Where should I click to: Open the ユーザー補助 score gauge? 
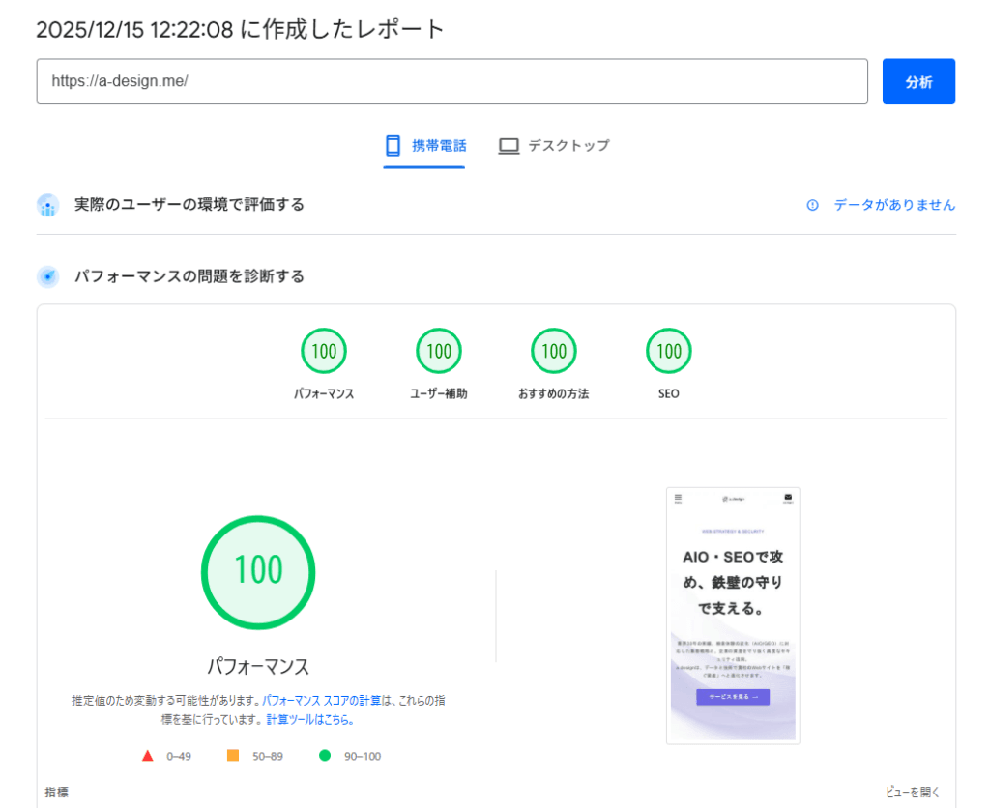[438, 351]
